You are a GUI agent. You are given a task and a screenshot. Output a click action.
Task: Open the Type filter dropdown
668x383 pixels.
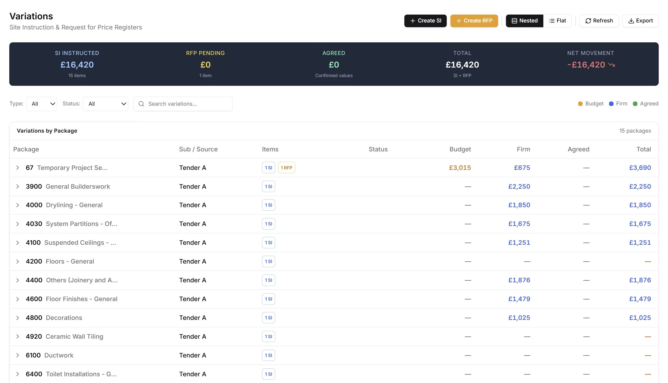pyautogui.click(x=42, y=104)
